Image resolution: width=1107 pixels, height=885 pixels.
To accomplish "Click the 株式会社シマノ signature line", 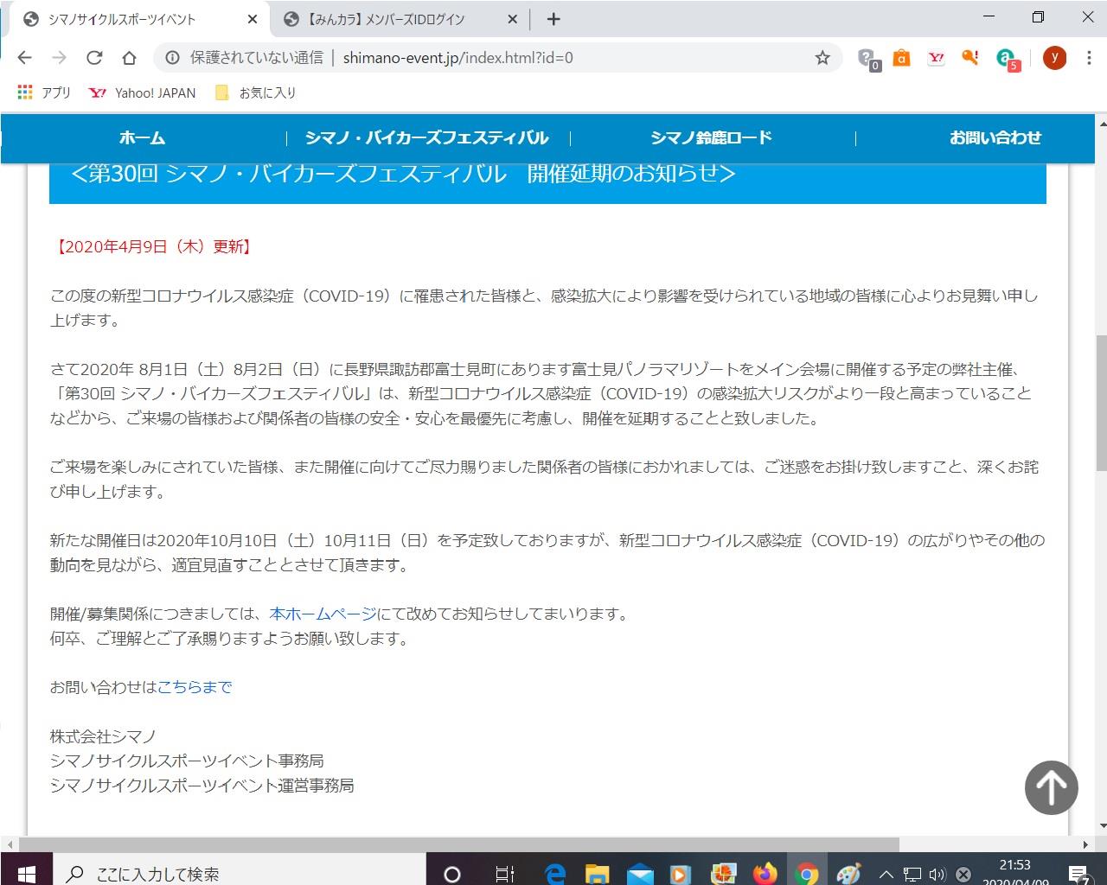I will click(103, 736).
